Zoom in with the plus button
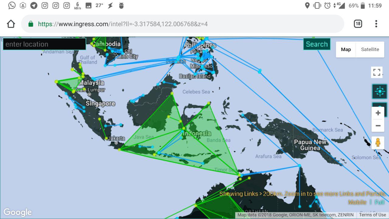389x219 pixels. tap(378, 113)
